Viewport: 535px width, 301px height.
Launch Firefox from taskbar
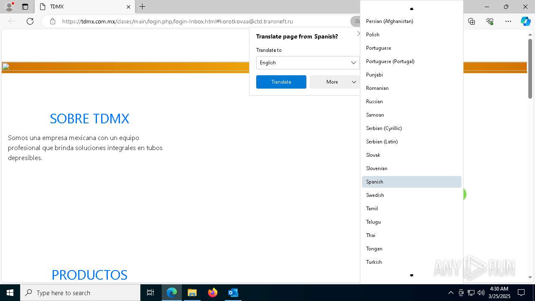pyautogui.click(x=213, y=293)
